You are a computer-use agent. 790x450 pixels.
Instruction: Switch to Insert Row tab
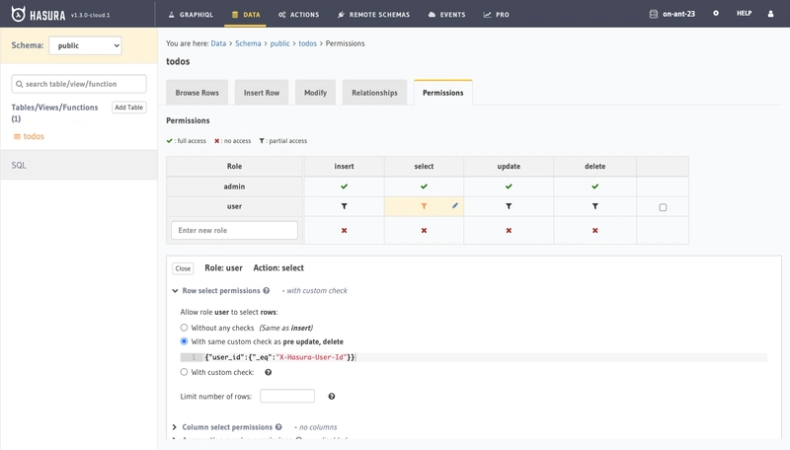point(262,93)
